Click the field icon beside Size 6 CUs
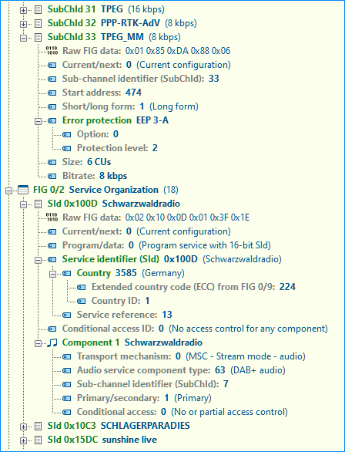Screen dimensions: 345x452 [52, 162]
